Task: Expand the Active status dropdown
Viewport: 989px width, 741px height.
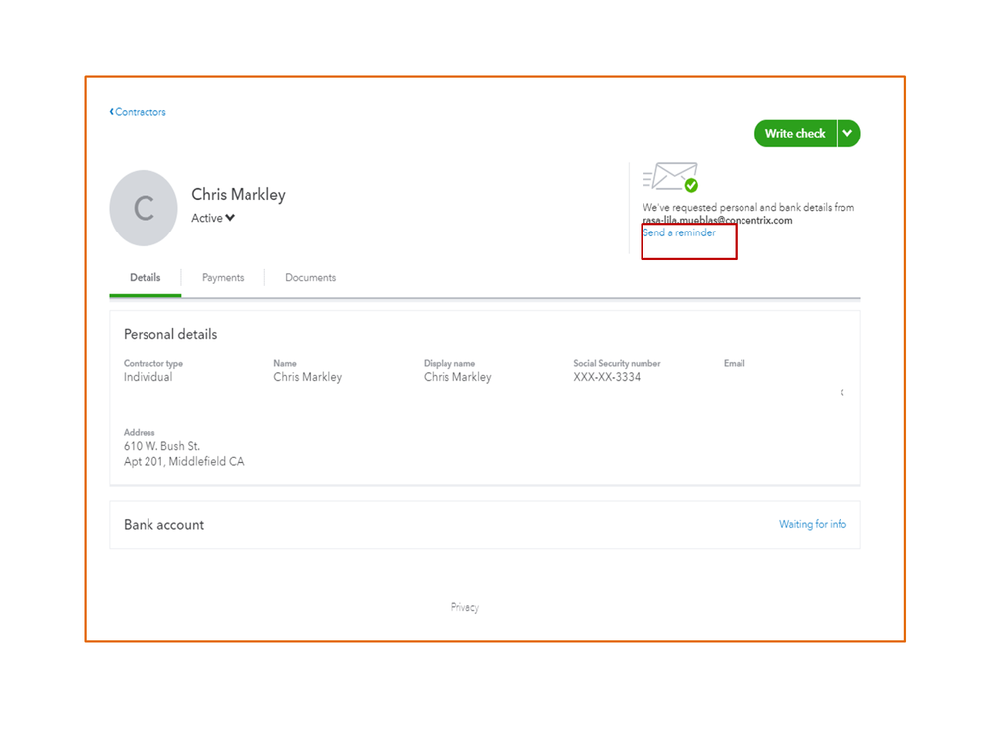Action: tap(213, 218)
